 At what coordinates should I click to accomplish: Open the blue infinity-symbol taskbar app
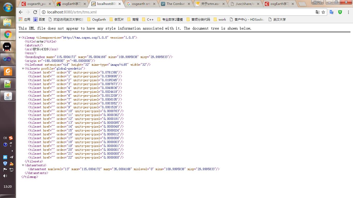(8, 59)
